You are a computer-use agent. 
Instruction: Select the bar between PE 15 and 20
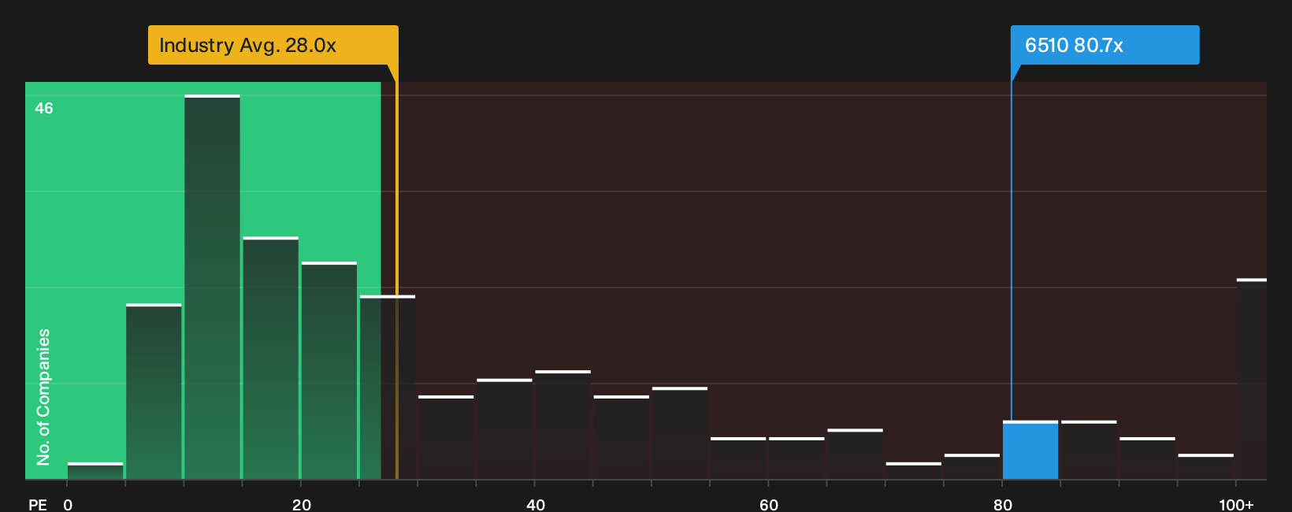pos(271,358)
